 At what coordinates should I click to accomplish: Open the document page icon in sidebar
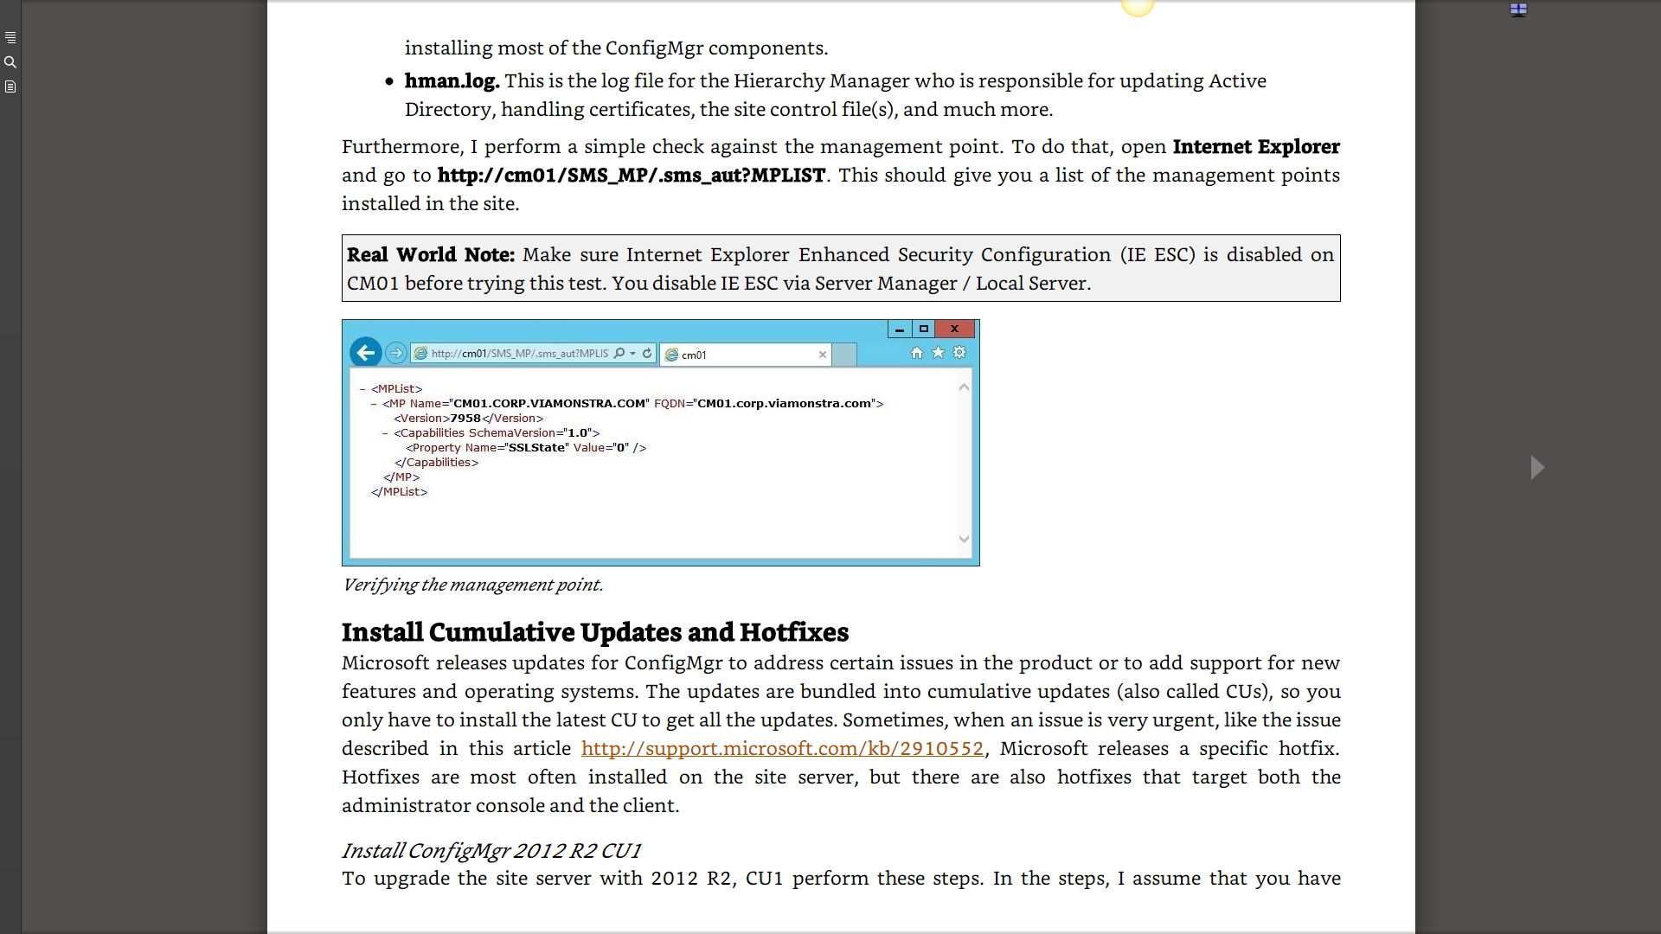[x=10, y=86]
